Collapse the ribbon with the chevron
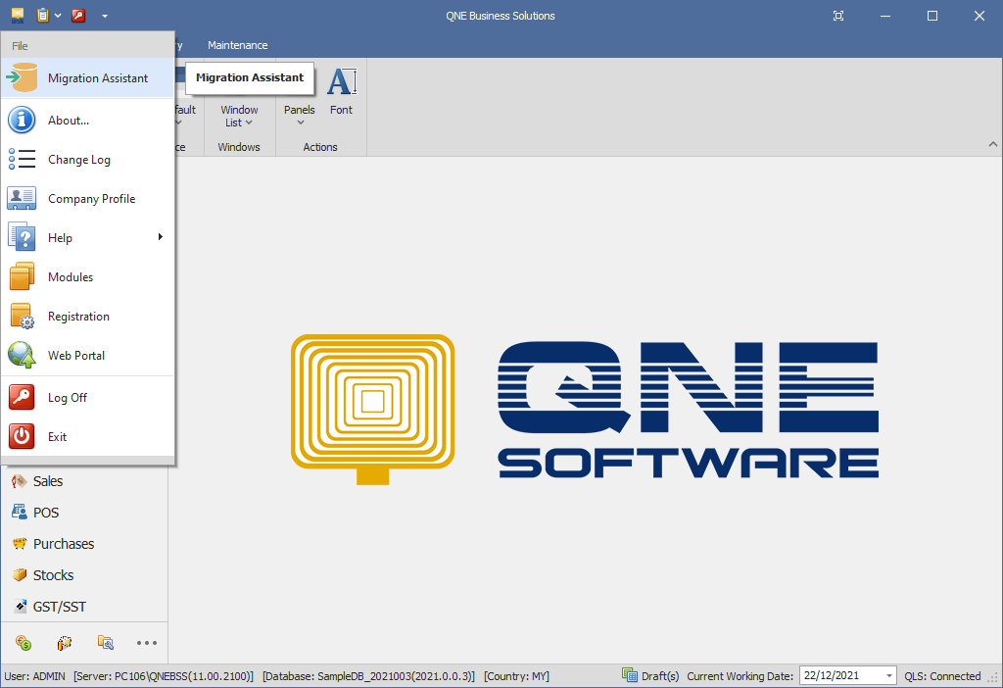Screen dimensions: 1003x688 pos(992,144)
